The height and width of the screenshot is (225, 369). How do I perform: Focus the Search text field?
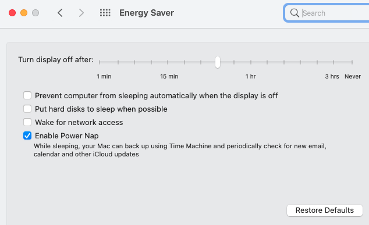pos(327,13)
